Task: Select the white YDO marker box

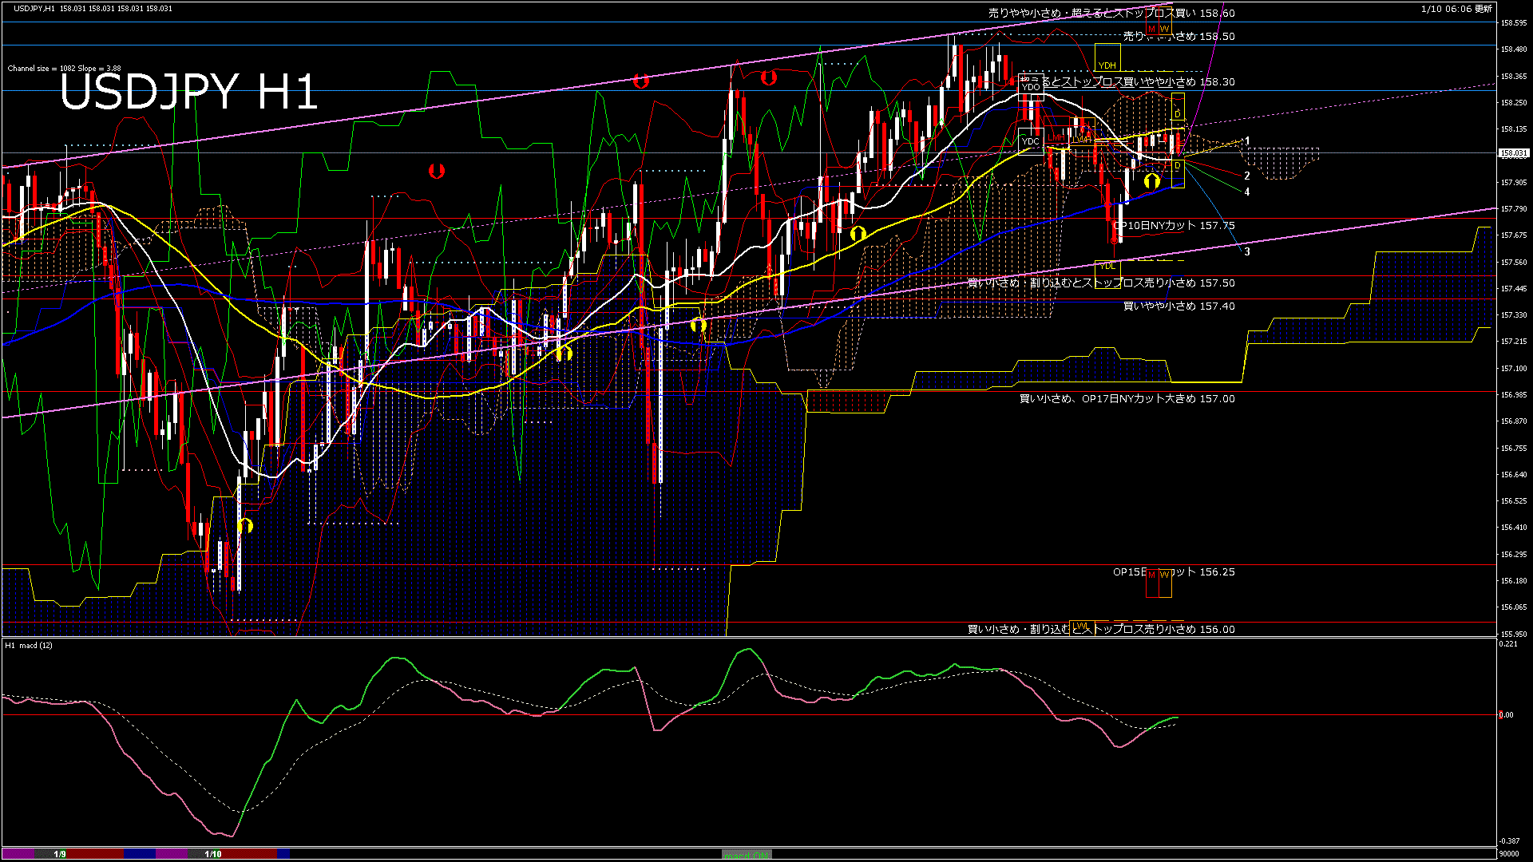Action: point(1031,87)
